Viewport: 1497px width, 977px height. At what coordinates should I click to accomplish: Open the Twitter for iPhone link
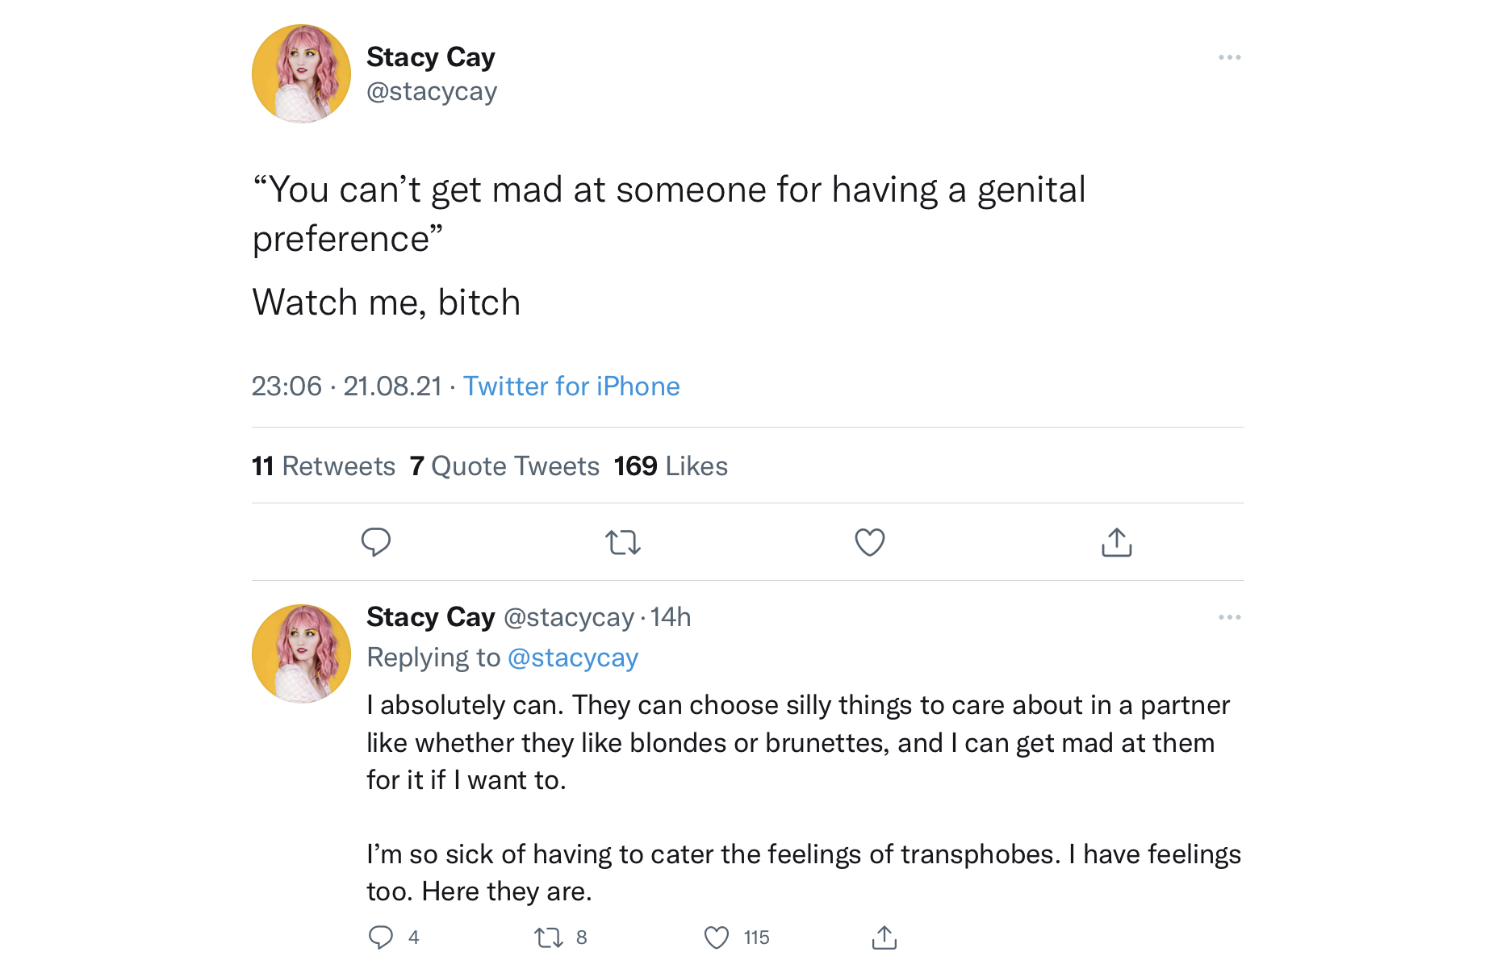[571, 386]
